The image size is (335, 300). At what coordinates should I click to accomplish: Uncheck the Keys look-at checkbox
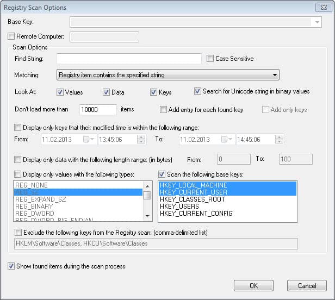[x=153, y=92]
